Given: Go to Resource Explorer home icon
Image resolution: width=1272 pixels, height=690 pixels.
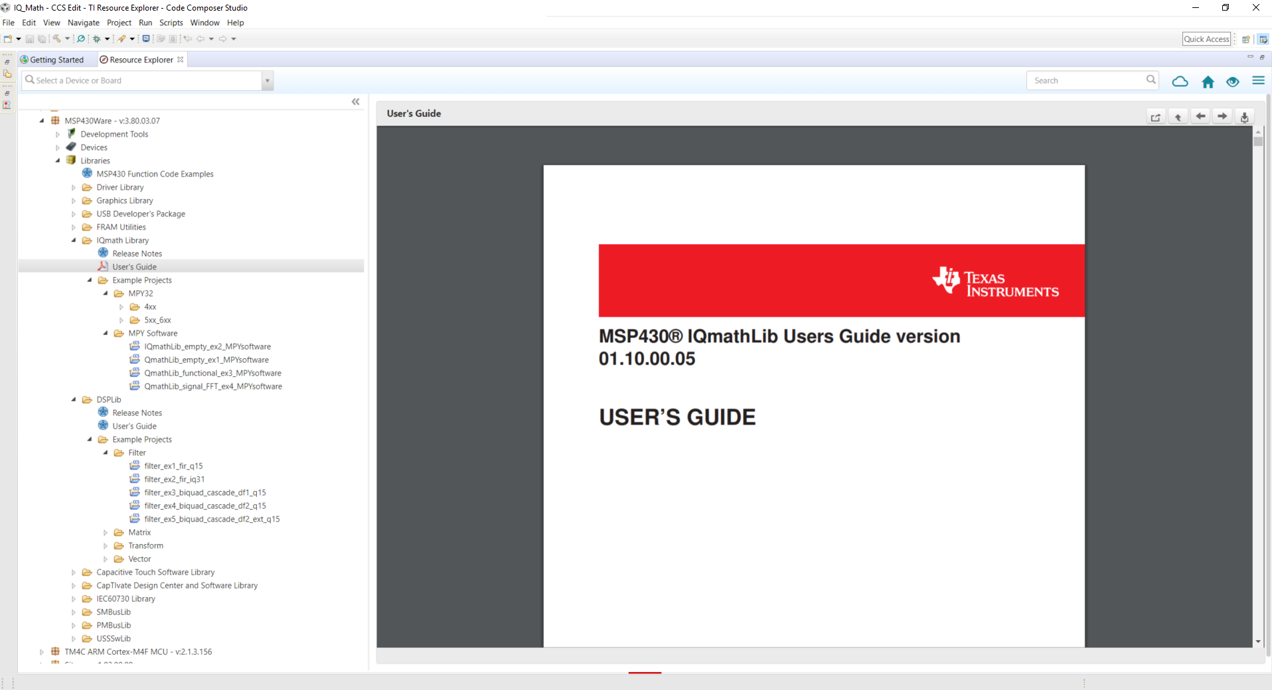Looking at the screenshot, I should 1208,82.
